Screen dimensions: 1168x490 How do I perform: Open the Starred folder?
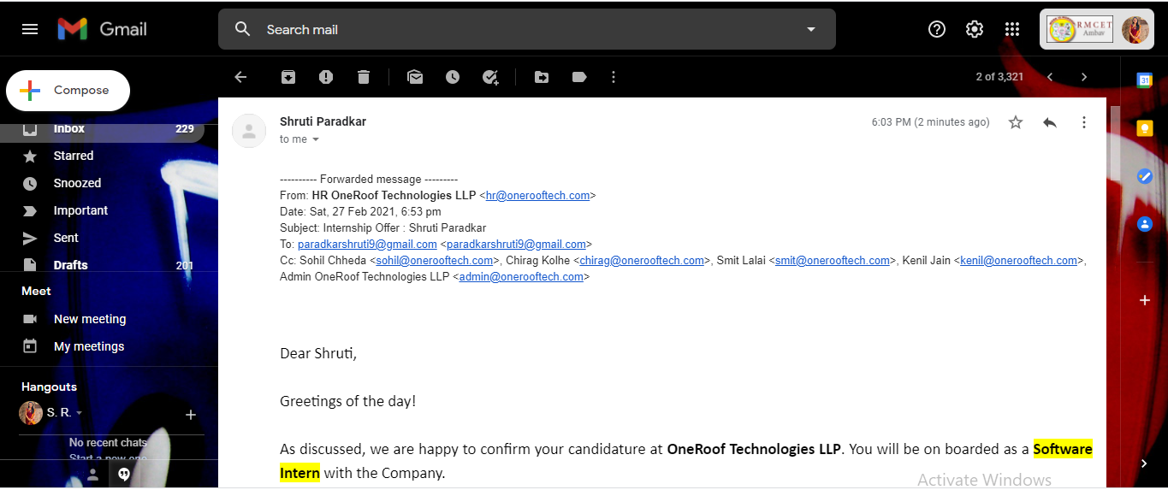(x=74, y=156)
